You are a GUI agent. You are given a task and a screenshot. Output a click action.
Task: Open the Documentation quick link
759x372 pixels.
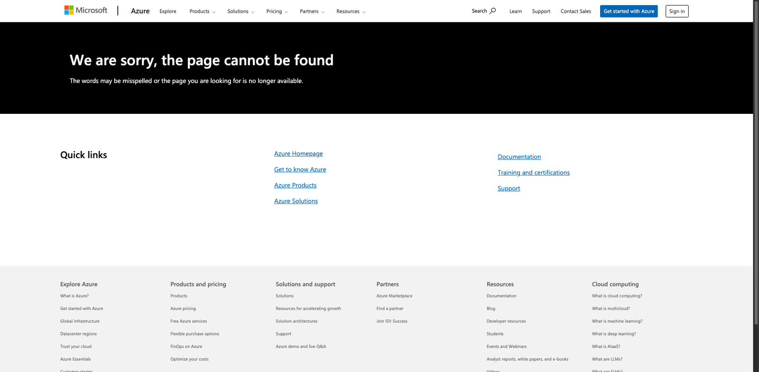click(x=519, y=157)
